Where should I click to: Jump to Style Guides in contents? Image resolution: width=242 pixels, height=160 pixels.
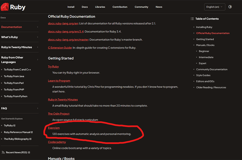203,75
